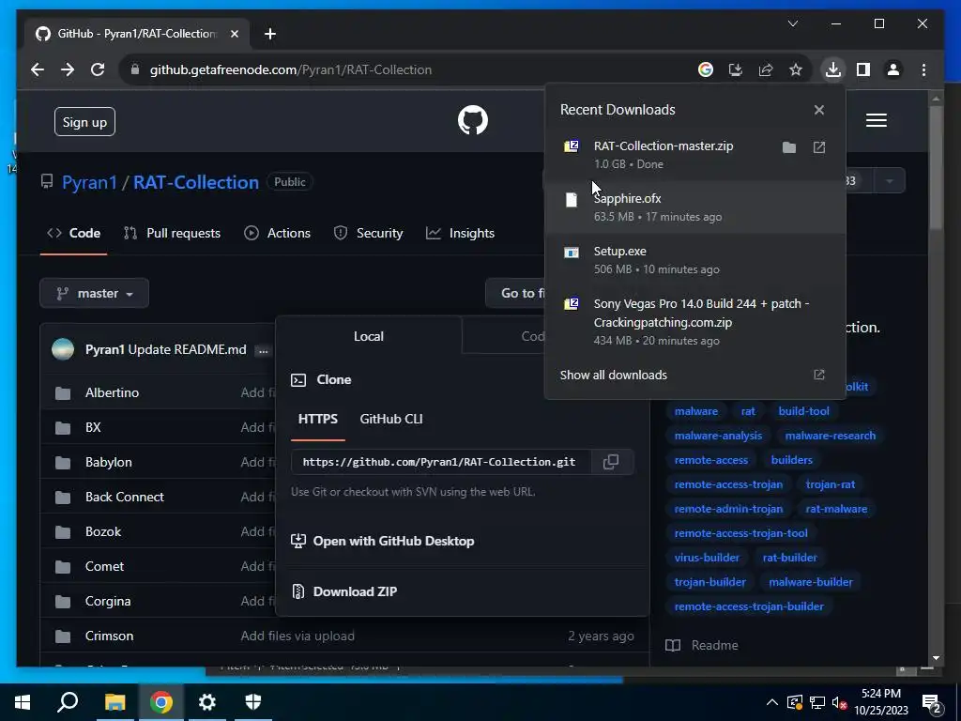Image resolution: width=961 pixels, height=721 pixels.
Task: Close the Recent Downloads popup
Action: click(818, 110)
